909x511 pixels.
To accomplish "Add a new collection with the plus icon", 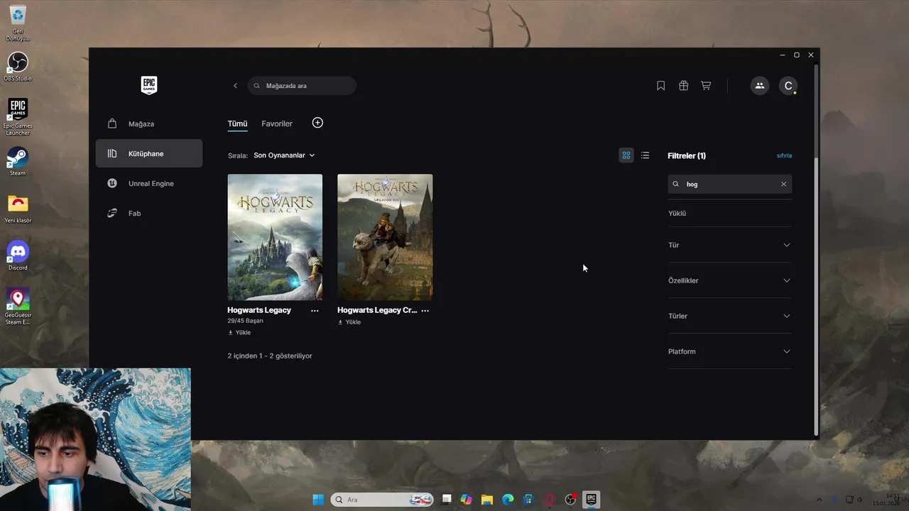I will click(x=317, y=123).
